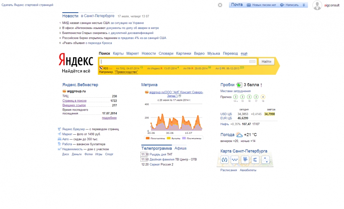344x209 pixels.
Task: Switch to the Видео service tab
Action: tap(199, 54)
